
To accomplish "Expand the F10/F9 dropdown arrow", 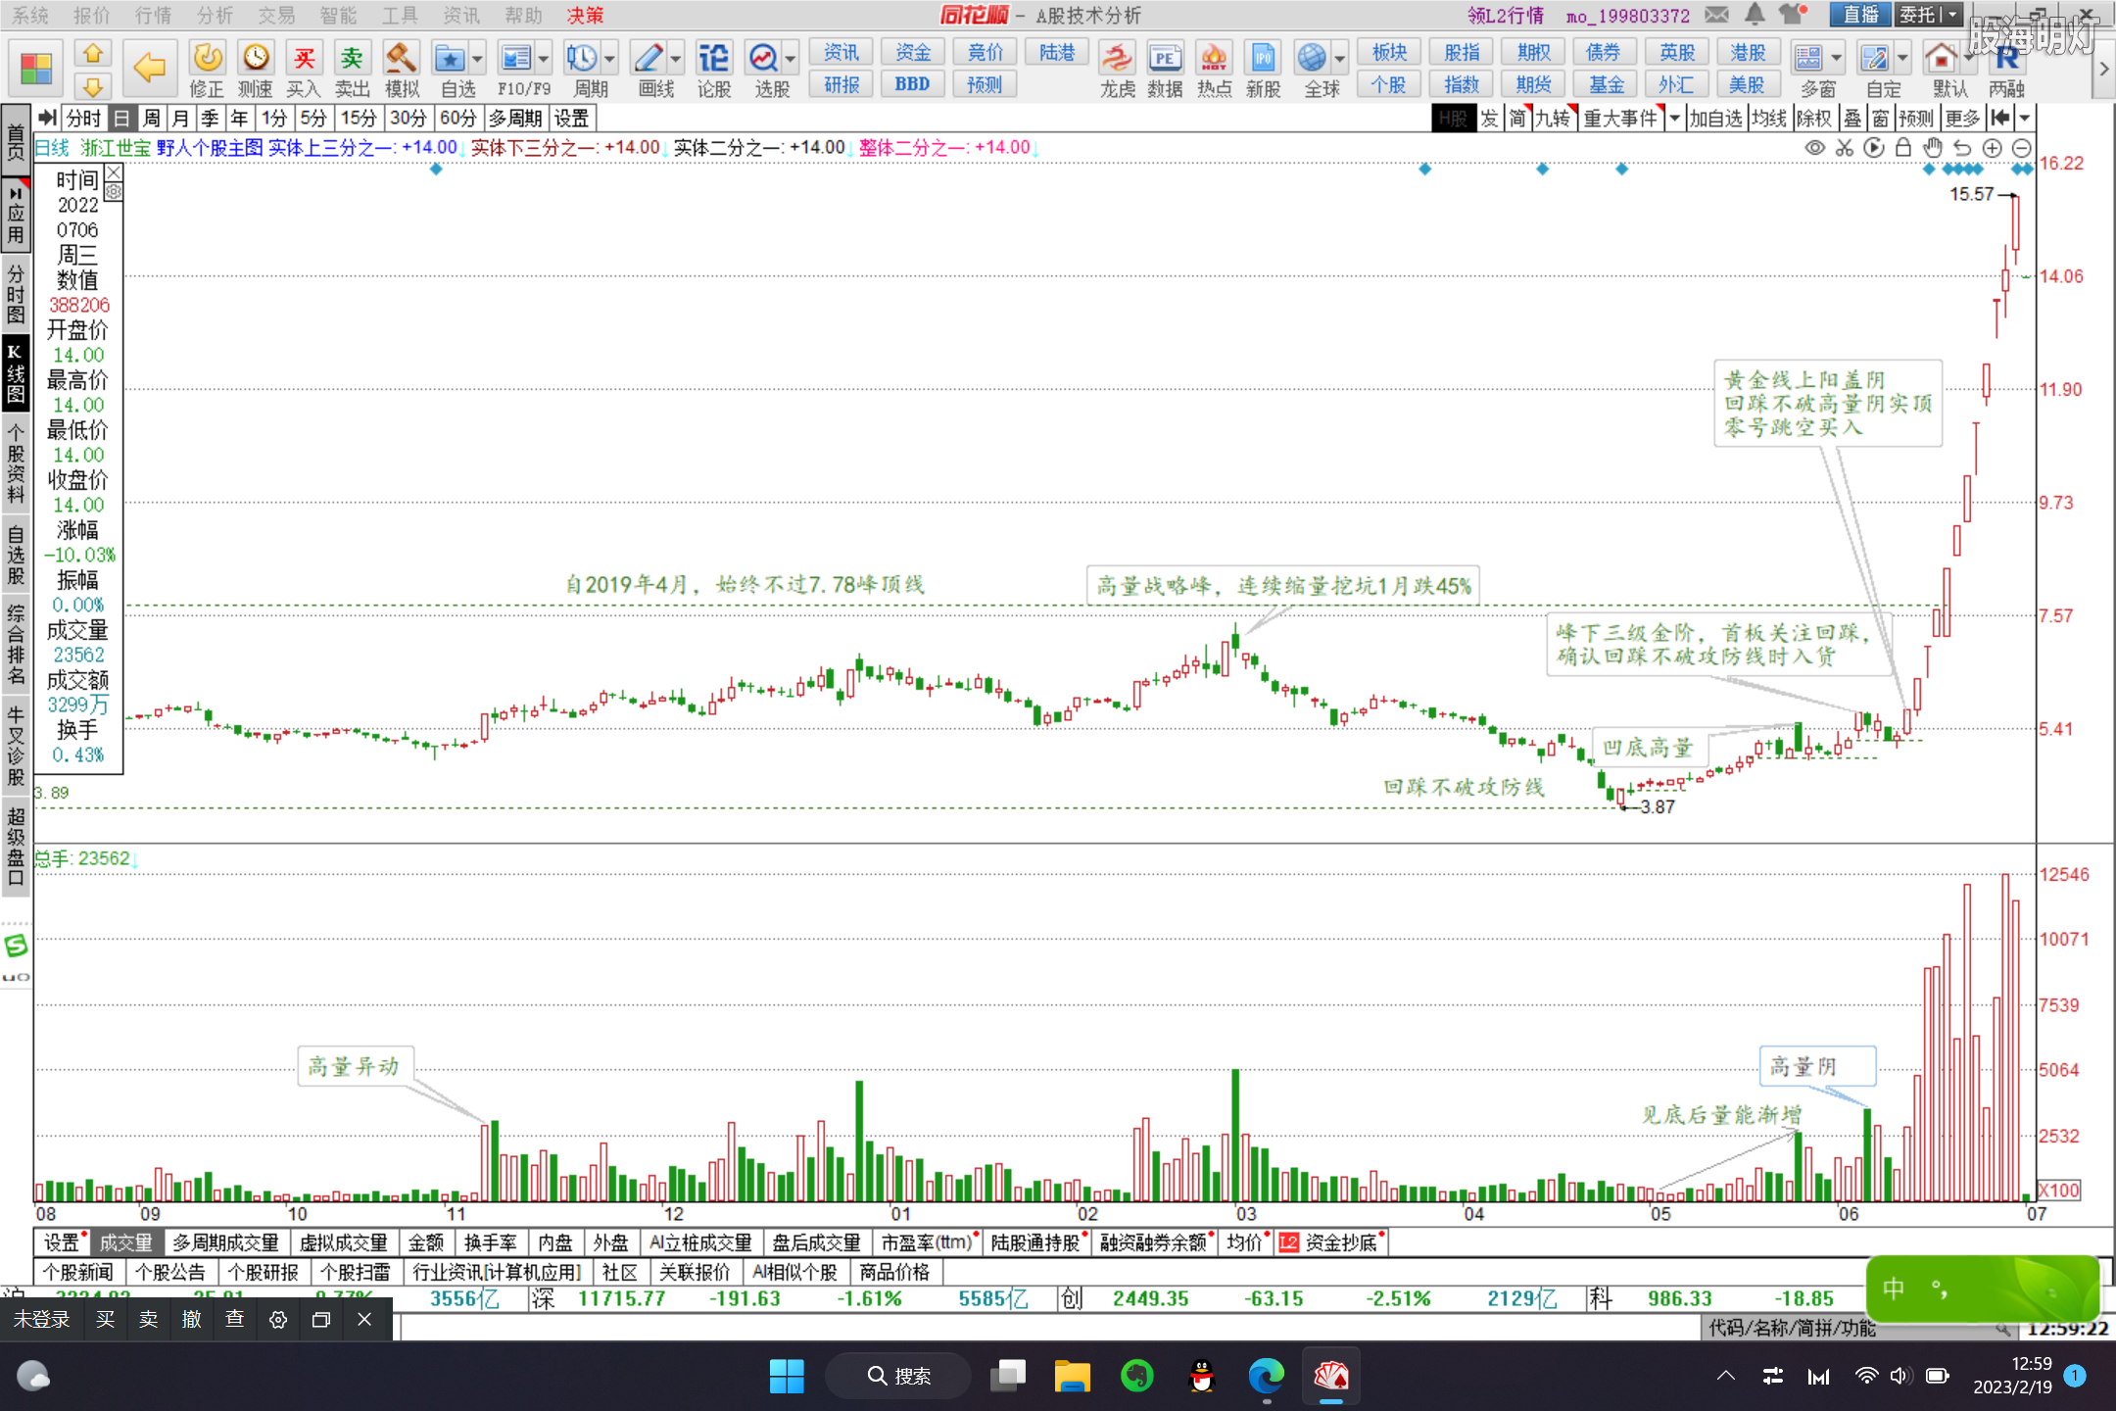I will point(544,59).
